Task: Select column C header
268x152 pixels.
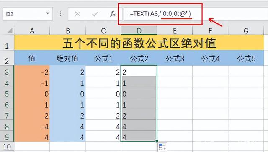Action: pyautogui.click(x=103, y=30)
